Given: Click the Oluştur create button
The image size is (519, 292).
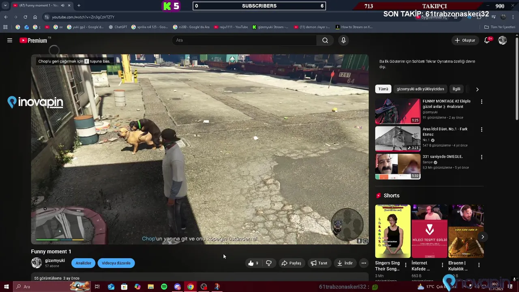Looking at the screenshot, I should (465, 40).
